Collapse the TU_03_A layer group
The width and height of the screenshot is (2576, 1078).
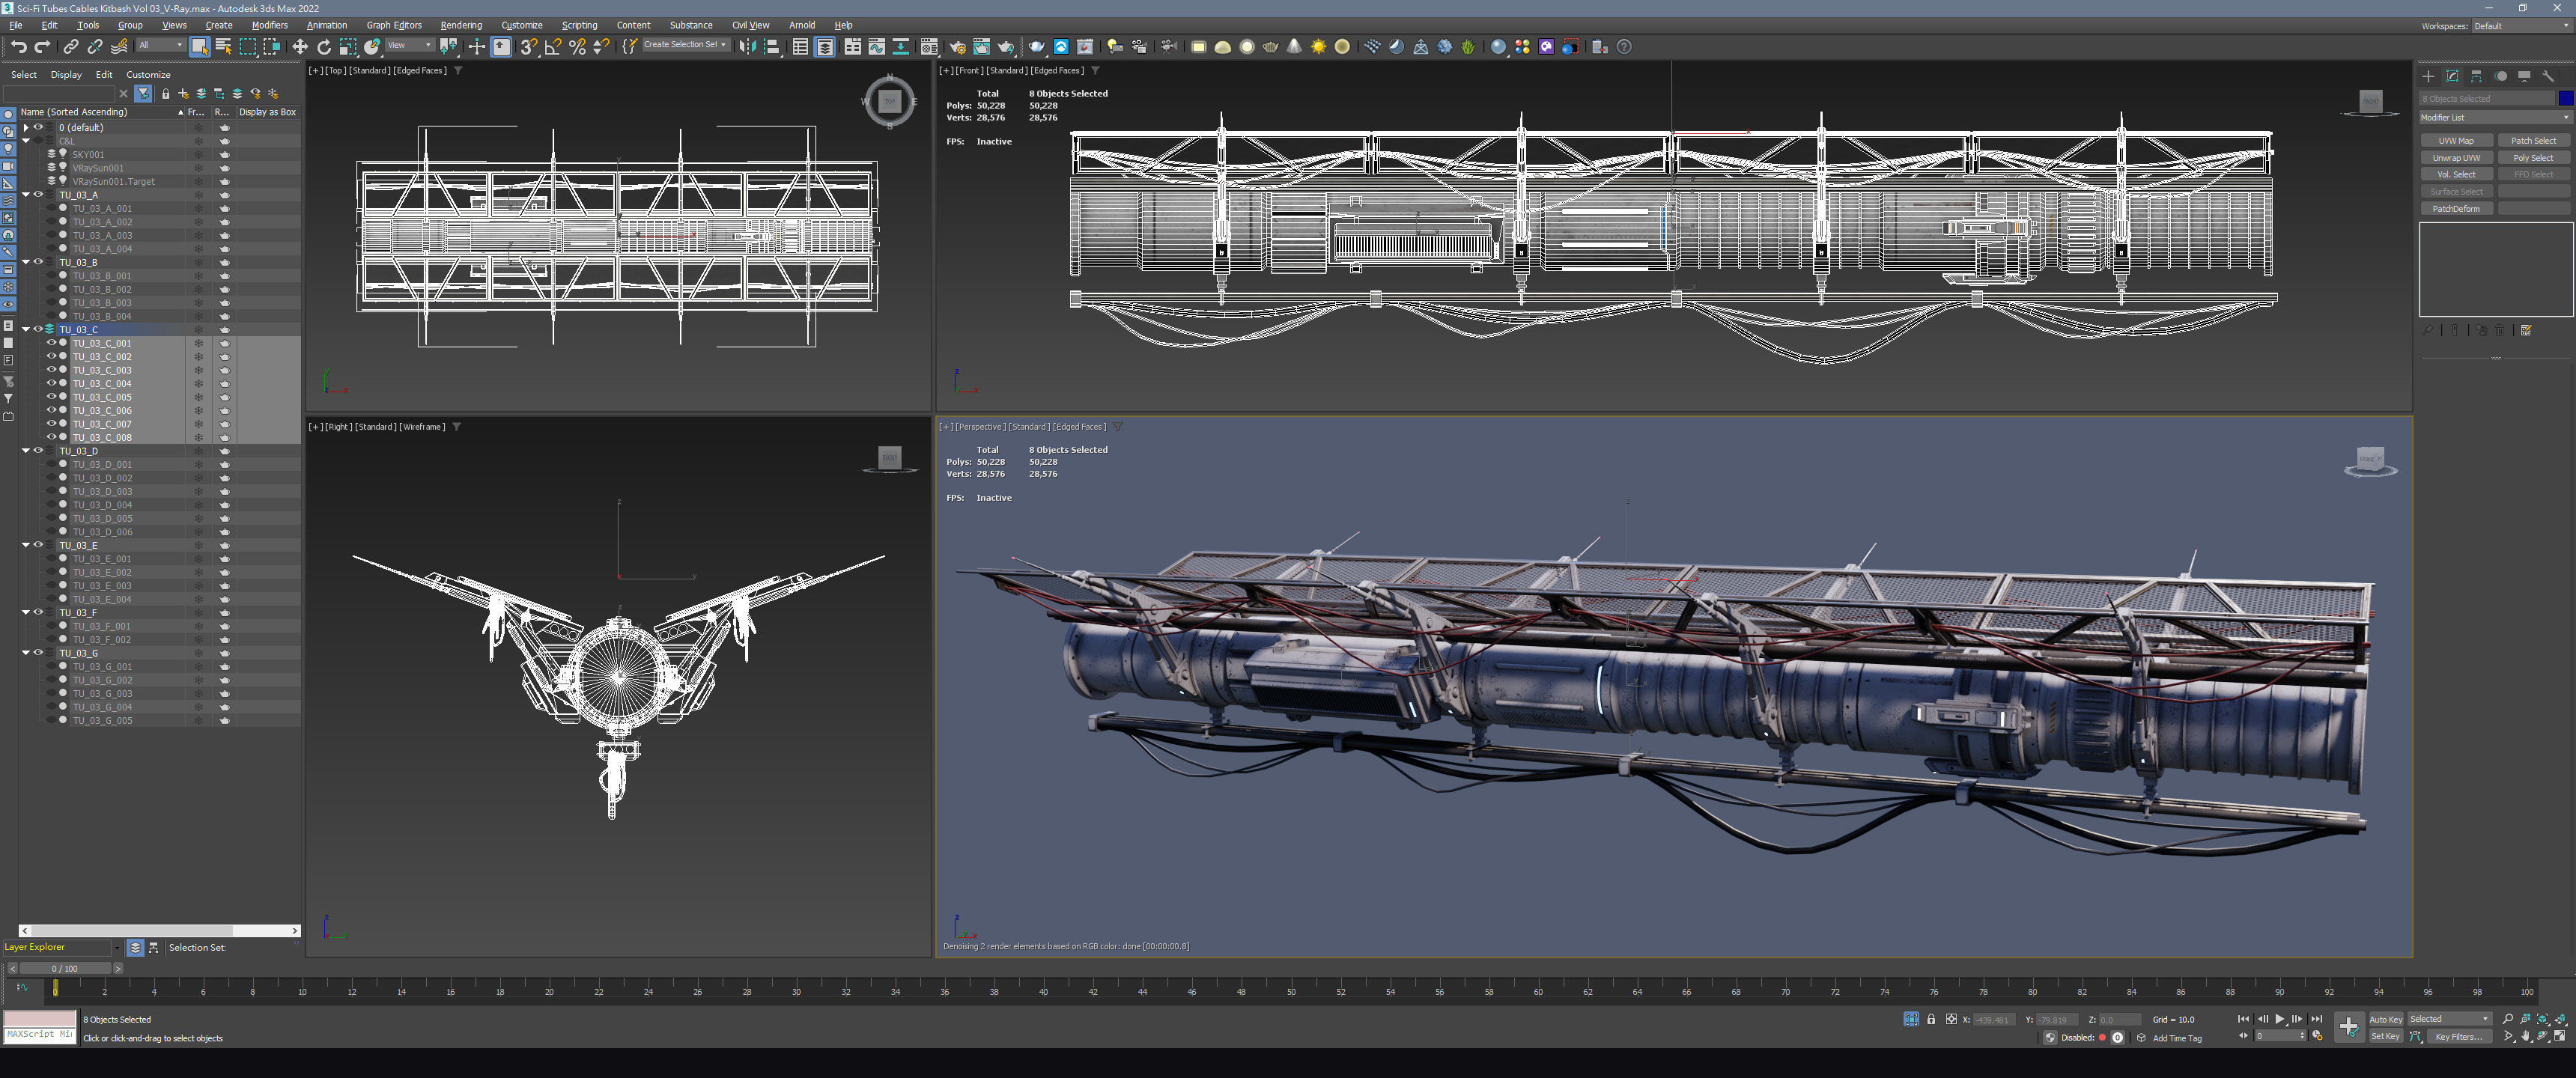pos(25,194)
